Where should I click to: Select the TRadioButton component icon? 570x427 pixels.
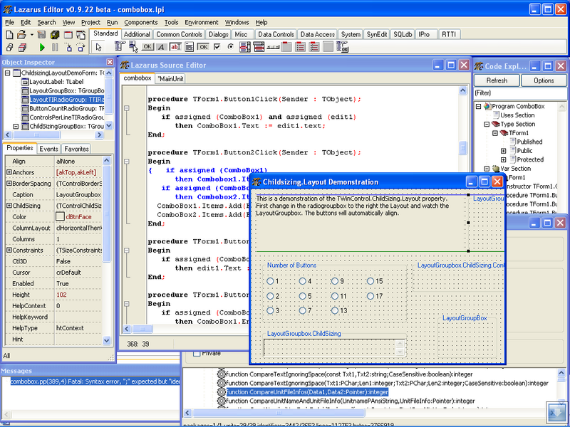click(x=231, y=47)
